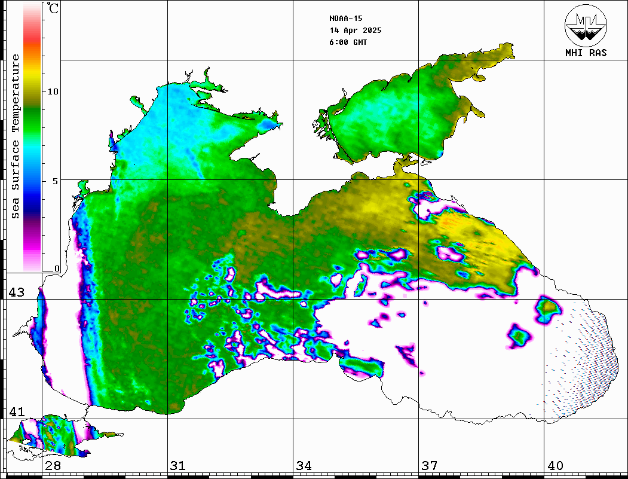This screenshot has width=628, height=479.
Task: Click the 'Sea Surface Temperature' legend title
Action: point(15,136)
